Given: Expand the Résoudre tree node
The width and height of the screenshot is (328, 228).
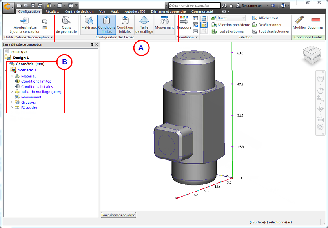Looking at the screenshot, I should 12,107.
